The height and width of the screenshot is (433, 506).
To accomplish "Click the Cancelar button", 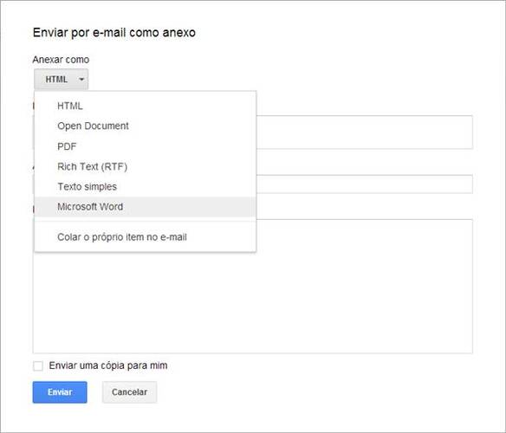I will point(129,392).
